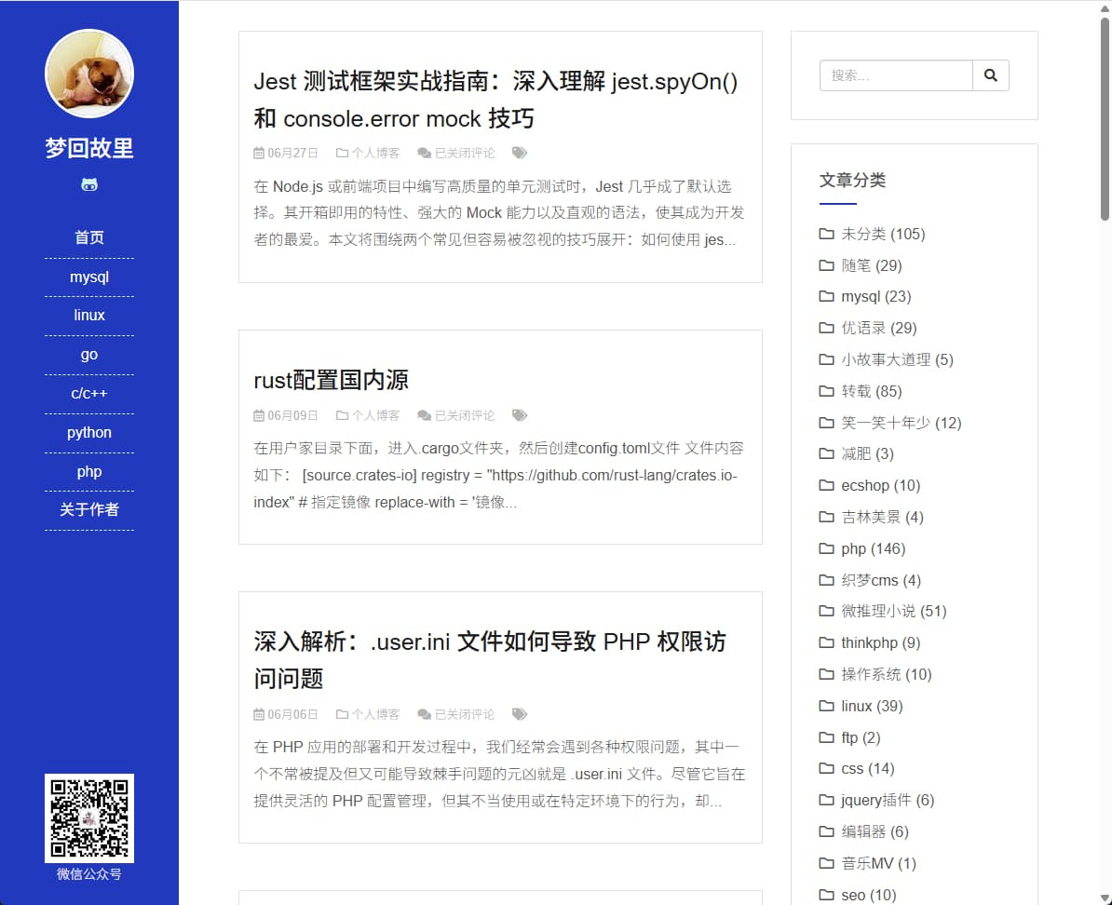This screenshot has width=1112, height=905.
Task: Select python in the sidebar navigation
Action: point(89,432)
